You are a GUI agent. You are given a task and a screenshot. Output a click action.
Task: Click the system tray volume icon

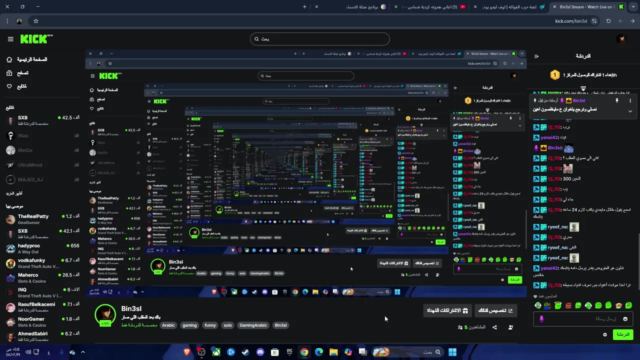tap(28, 352)
